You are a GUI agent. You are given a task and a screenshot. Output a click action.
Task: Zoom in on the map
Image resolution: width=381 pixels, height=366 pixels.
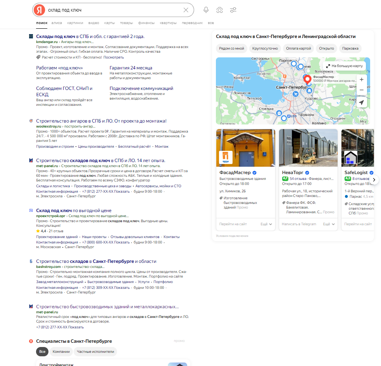pyautogui.click(x=362, y=79)
